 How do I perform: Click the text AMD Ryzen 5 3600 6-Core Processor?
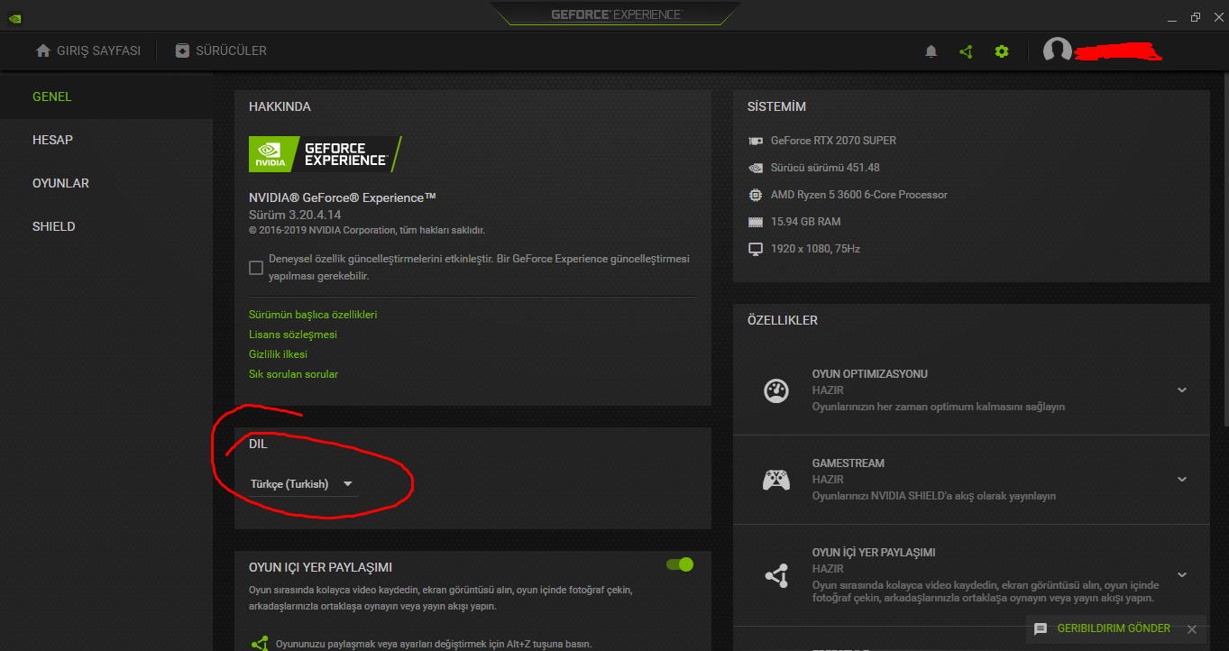point(859,195)
